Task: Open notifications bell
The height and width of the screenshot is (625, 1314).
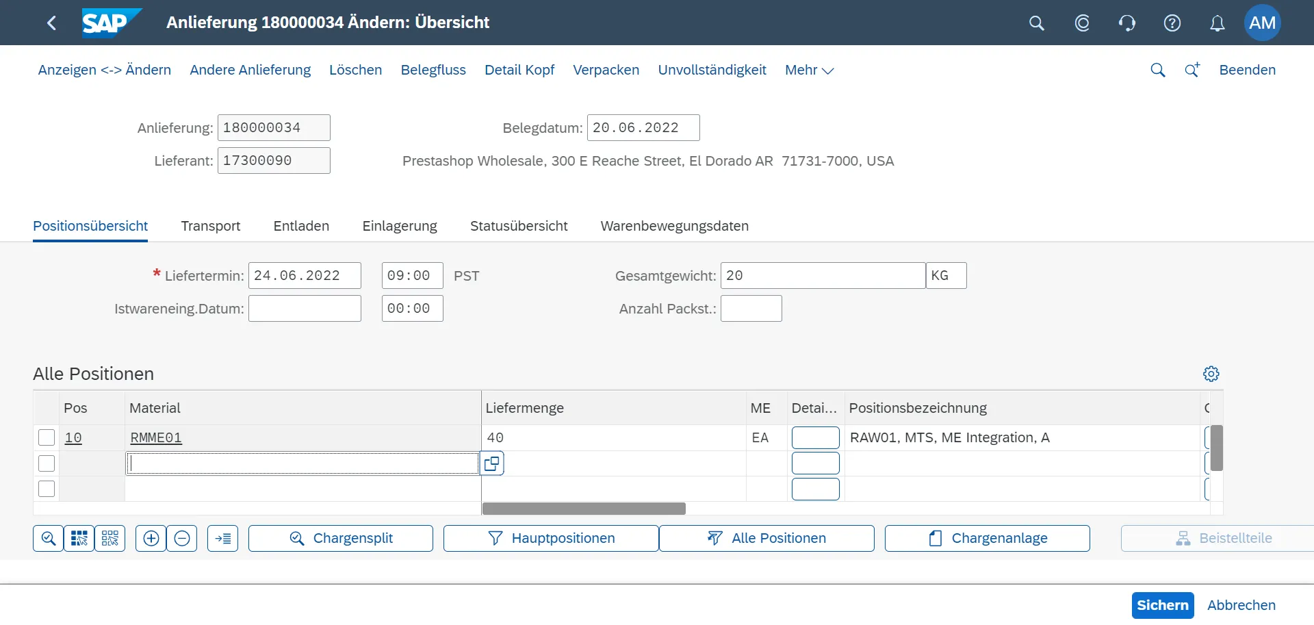Action: click(x=1218, y=23)
